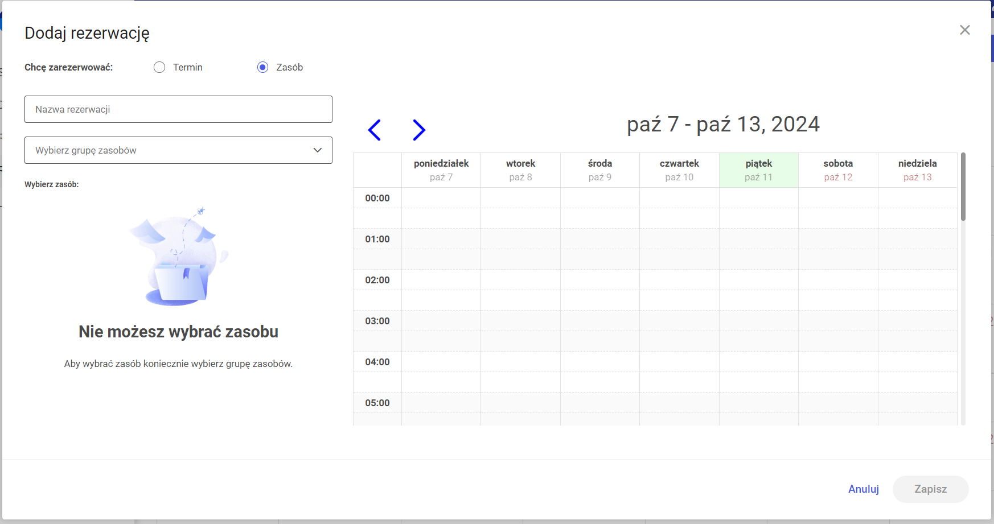Go to previous week with left arrow
Image resolution: width=994 pixels, height=524 pixels.
pyautogui.click(x=374, y=130)
